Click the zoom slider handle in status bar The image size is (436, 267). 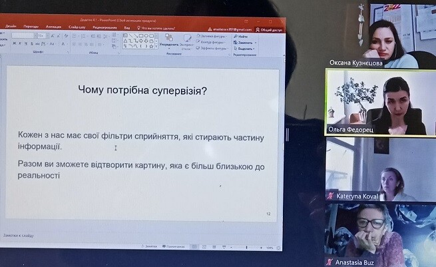point(247,247)
